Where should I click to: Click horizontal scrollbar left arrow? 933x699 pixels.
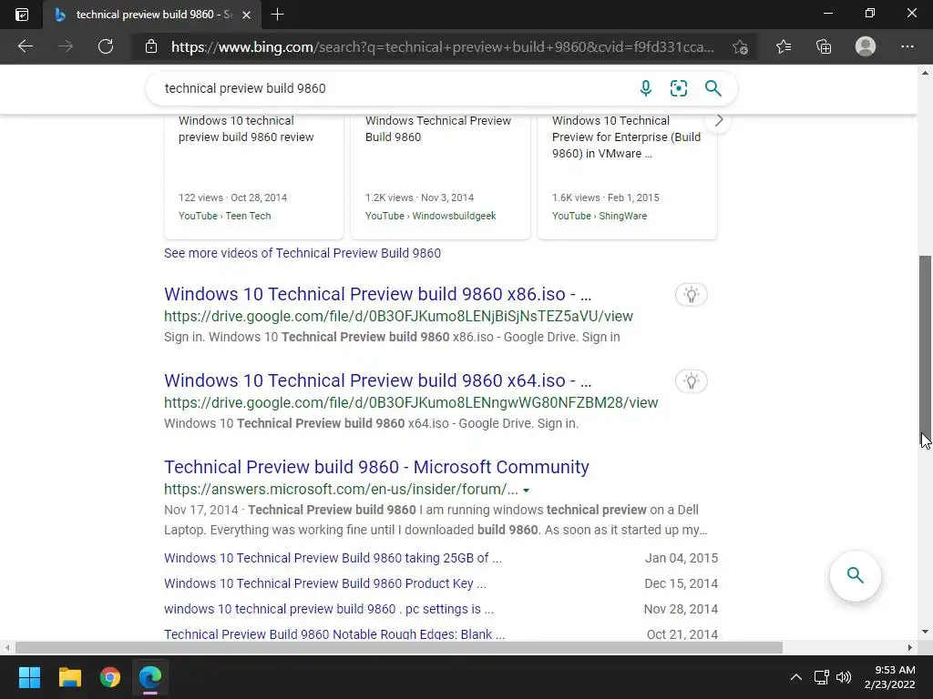[7, 647]
